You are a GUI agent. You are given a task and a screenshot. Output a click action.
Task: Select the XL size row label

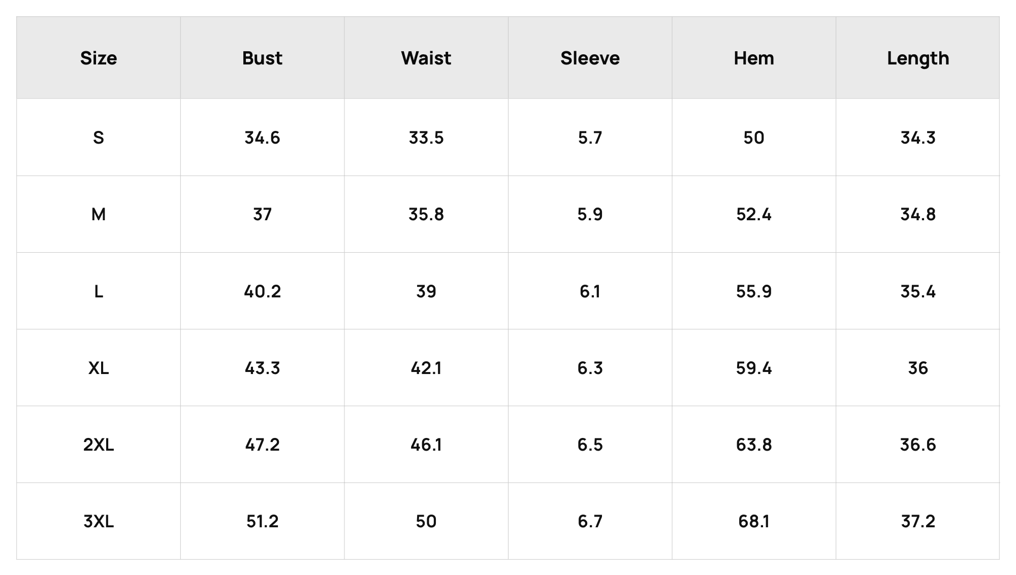click(99, 368)
